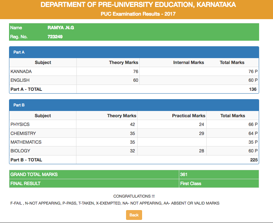Click Chemistry total marks 64 P
Screen dimensions: 273x223
253,133
